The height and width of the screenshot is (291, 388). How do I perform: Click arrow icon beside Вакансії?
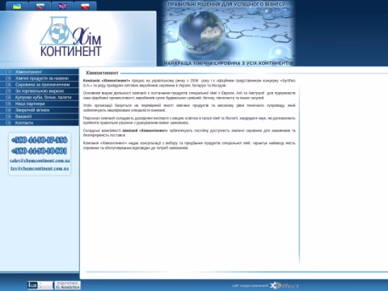[8, 116]
